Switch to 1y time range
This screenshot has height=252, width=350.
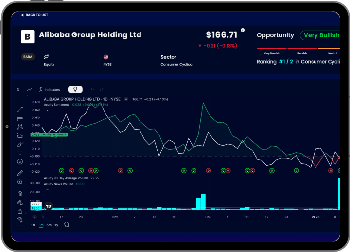tap(56, 225)
